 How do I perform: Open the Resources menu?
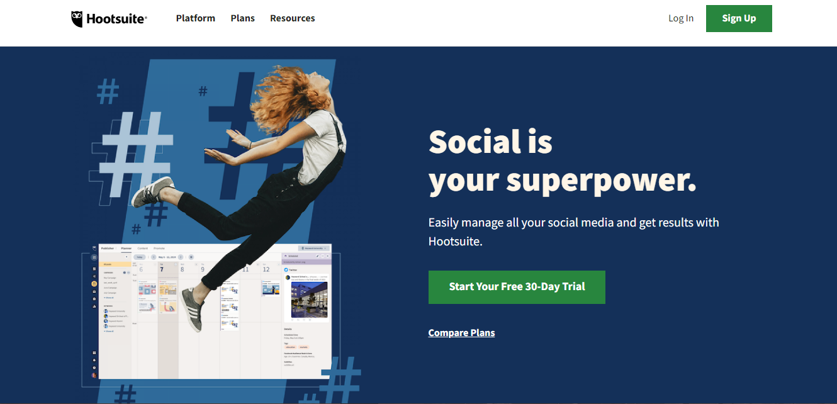tap(293, 18)
